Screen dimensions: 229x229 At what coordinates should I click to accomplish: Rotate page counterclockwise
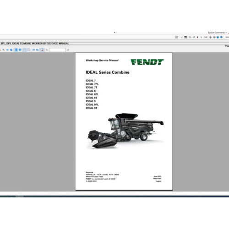coord(33,50)
